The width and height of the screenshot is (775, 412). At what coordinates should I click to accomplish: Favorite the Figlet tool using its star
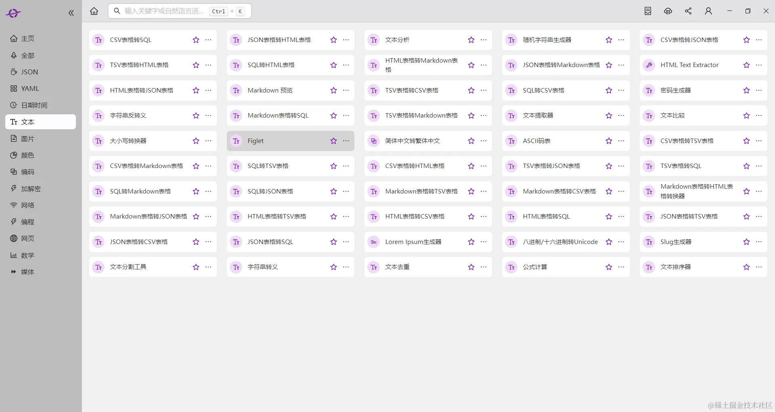click(333, 141)
